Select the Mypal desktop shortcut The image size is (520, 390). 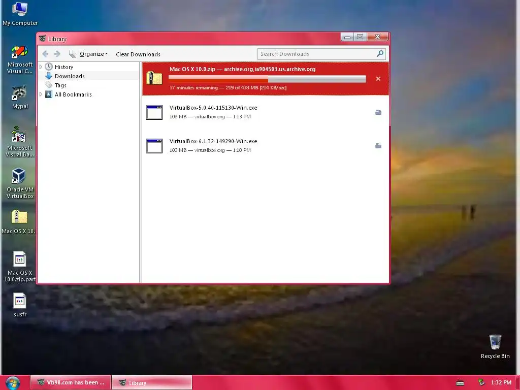click(x=20, y=97)
